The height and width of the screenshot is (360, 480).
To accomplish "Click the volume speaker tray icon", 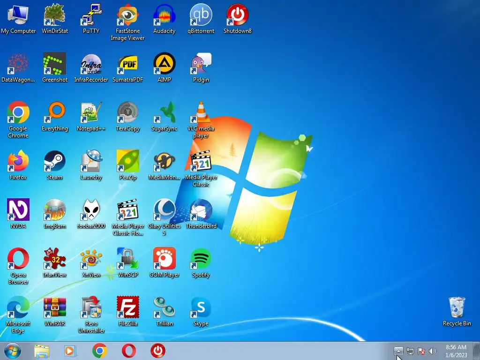I will click(432, 351).
